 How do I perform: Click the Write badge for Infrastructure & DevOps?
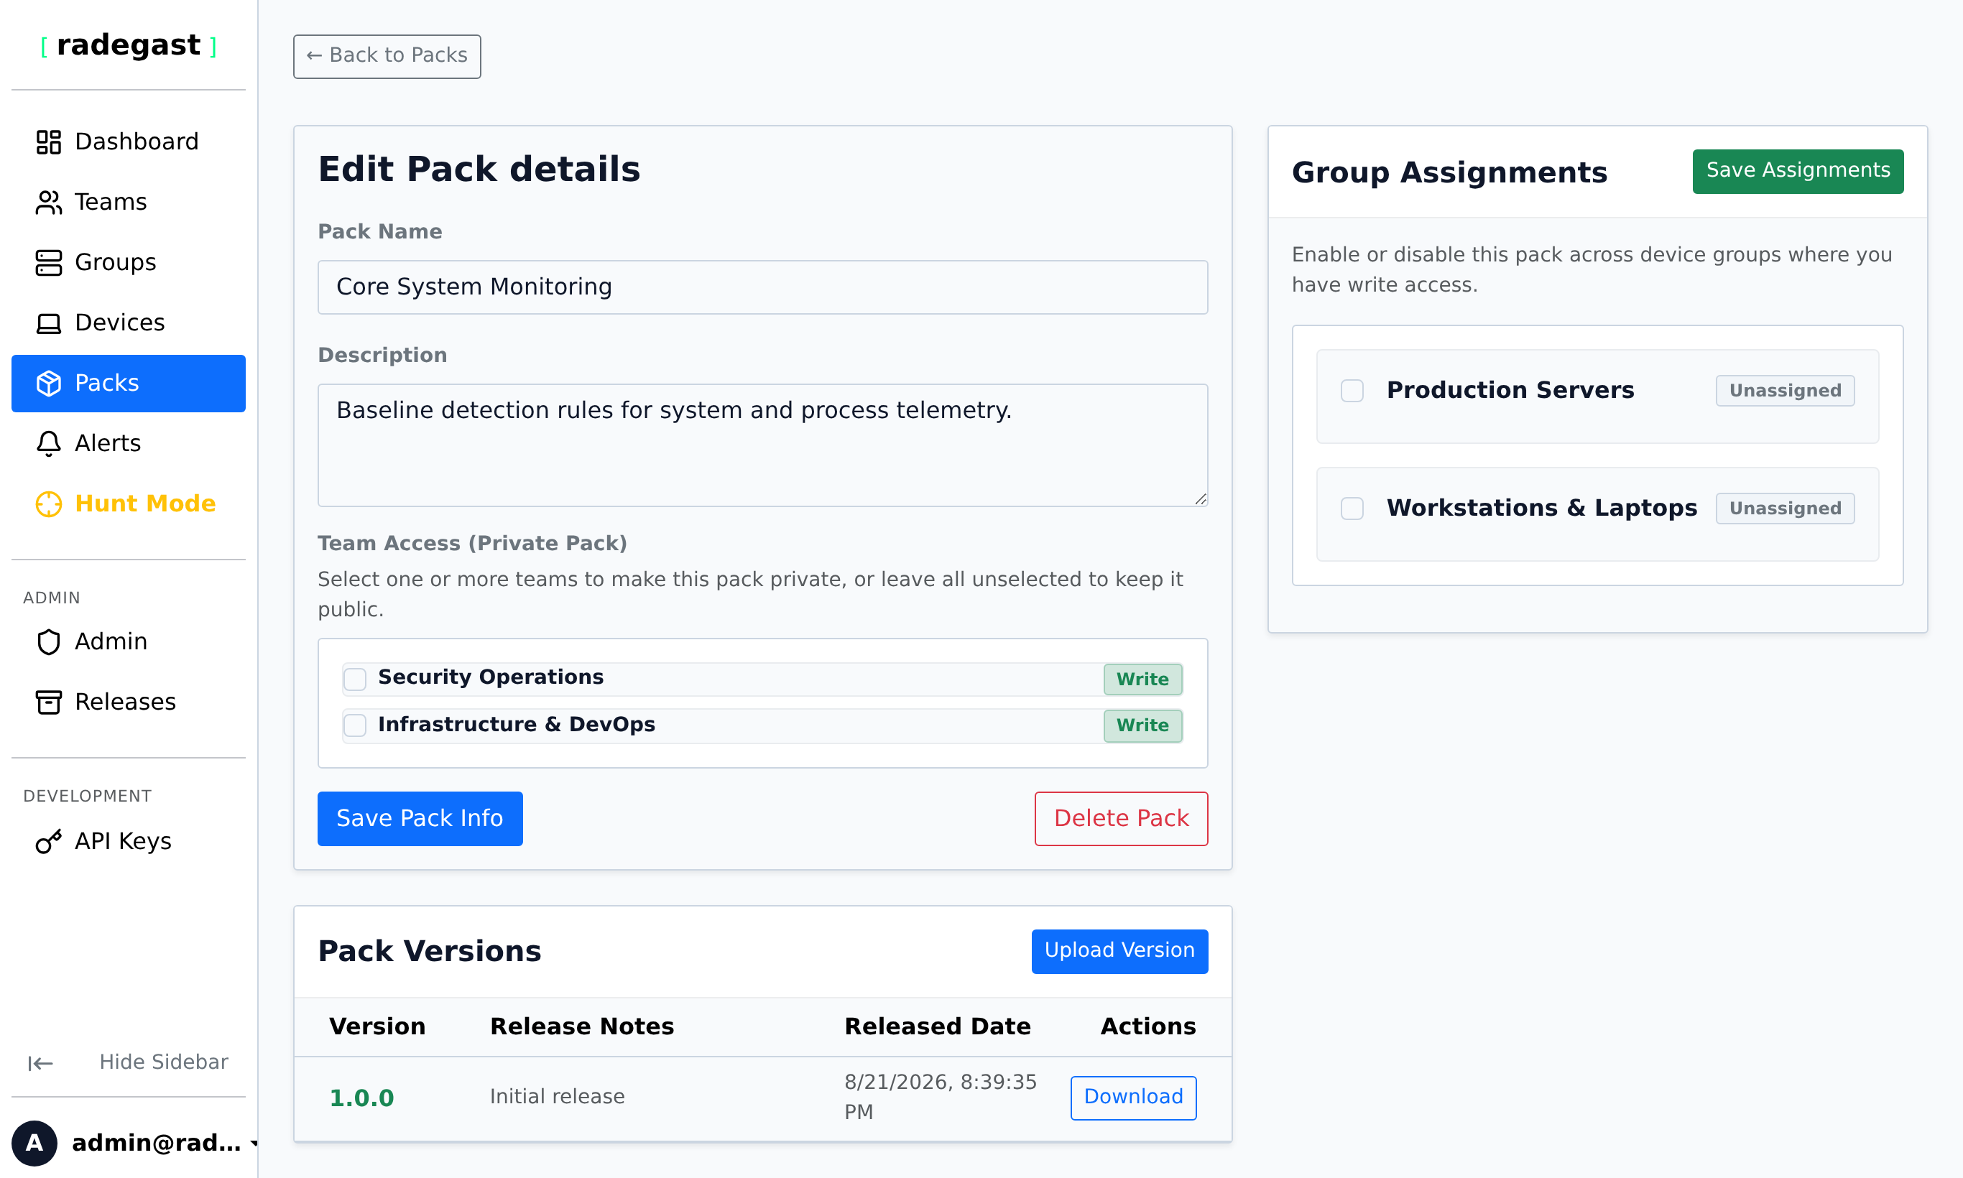coord(1142,725)
